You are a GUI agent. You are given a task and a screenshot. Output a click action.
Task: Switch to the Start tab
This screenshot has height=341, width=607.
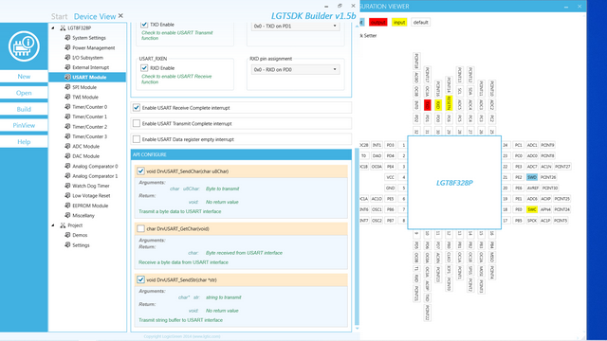(x=59, y=17)
